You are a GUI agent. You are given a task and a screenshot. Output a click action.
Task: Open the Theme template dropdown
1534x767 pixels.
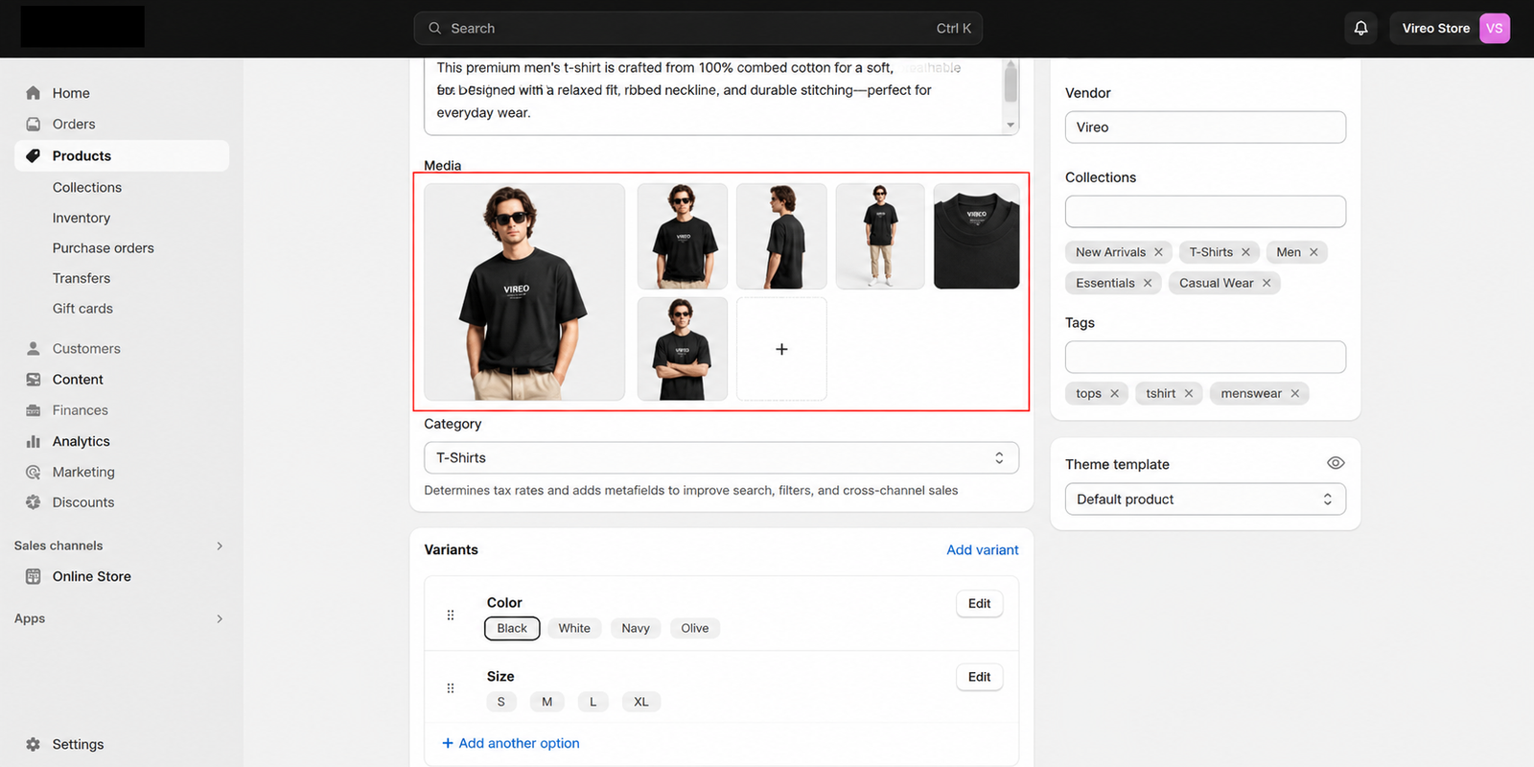[x=1205, y=499]
